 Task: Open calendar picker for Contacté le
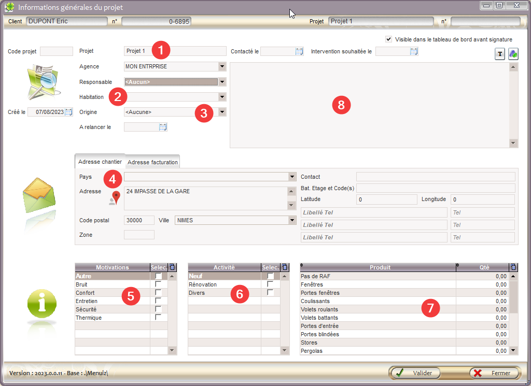(x=299, y=51)
